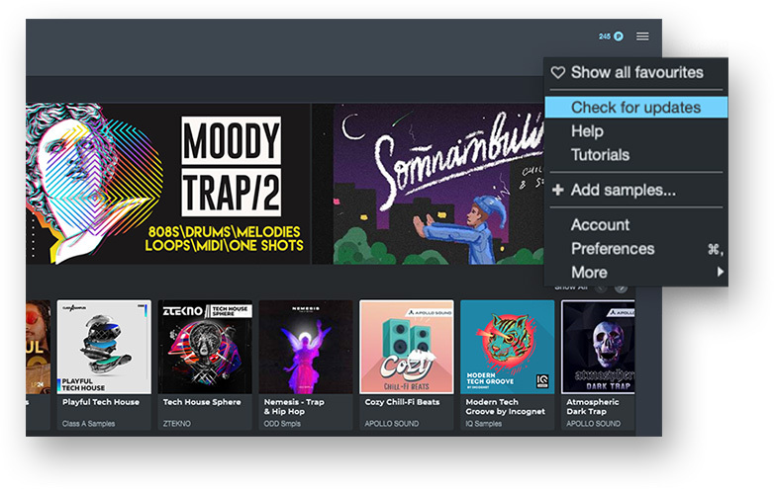Select Check for updates
The width and height of the screenshot is (774, 489).
[x=635, y=108]
